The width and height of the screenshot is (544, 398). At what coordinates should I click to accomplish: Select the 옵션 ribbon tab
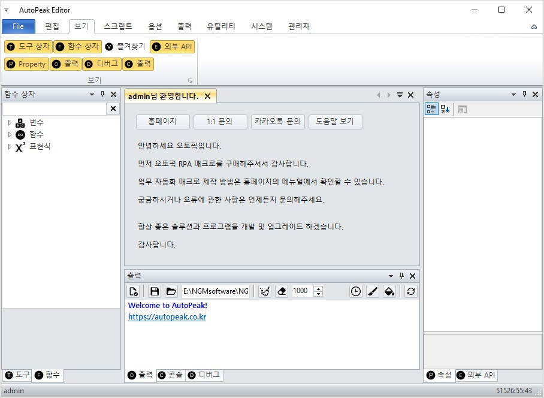point(155,26)
